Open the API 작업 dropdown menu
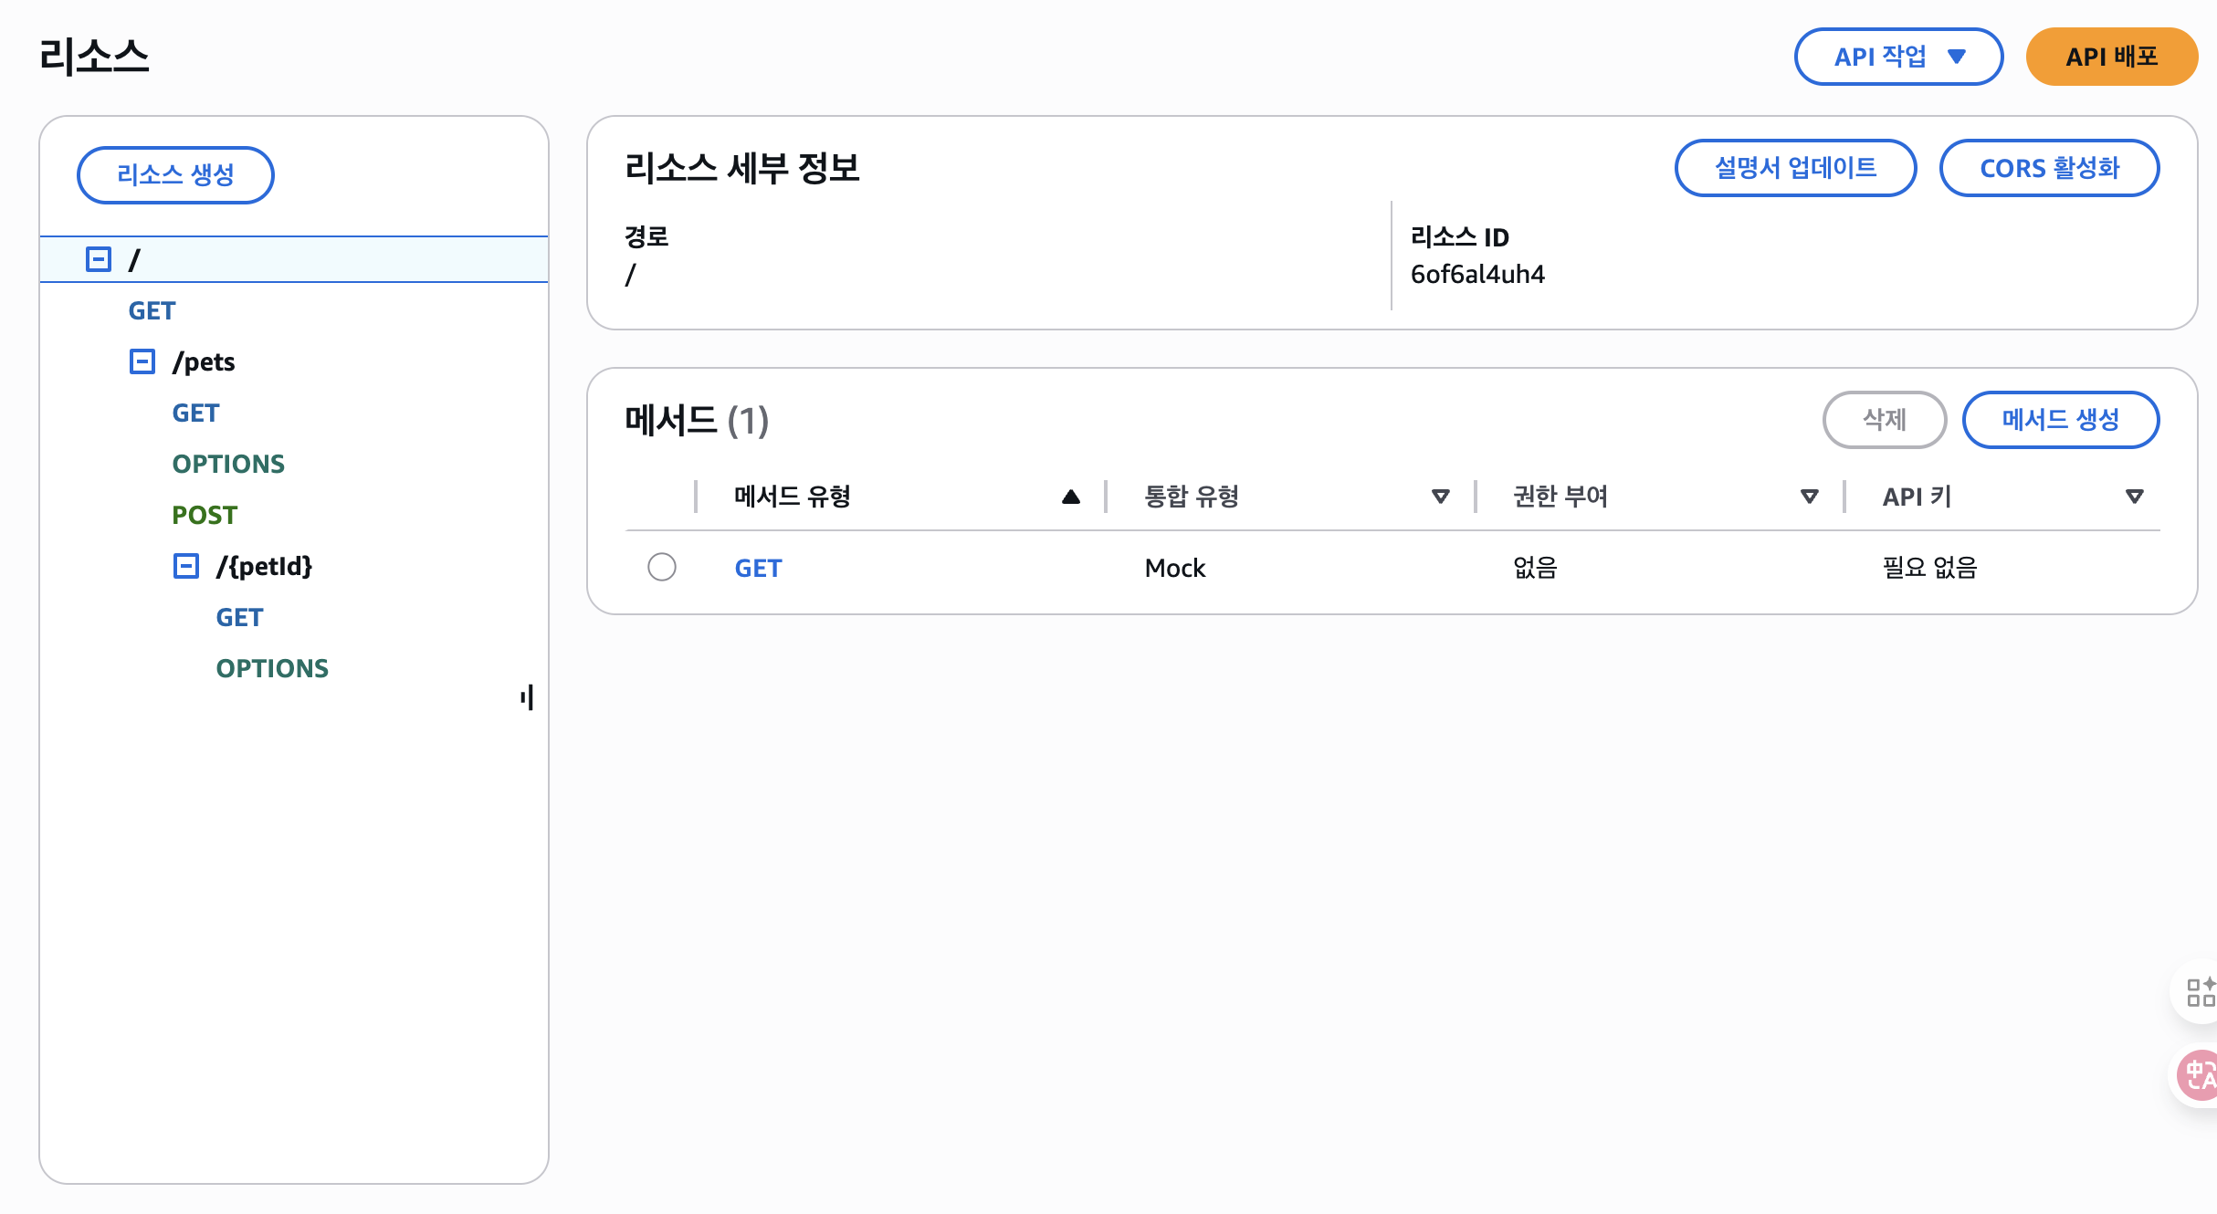The width and height of the screenshot is (2217, 1214). click(x=1898, y=56)
